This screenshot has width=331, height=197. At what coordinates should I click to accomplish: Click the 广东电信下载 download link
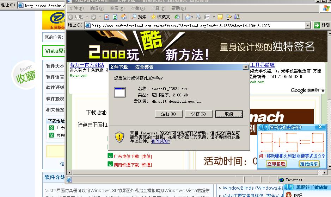[133, 156]
